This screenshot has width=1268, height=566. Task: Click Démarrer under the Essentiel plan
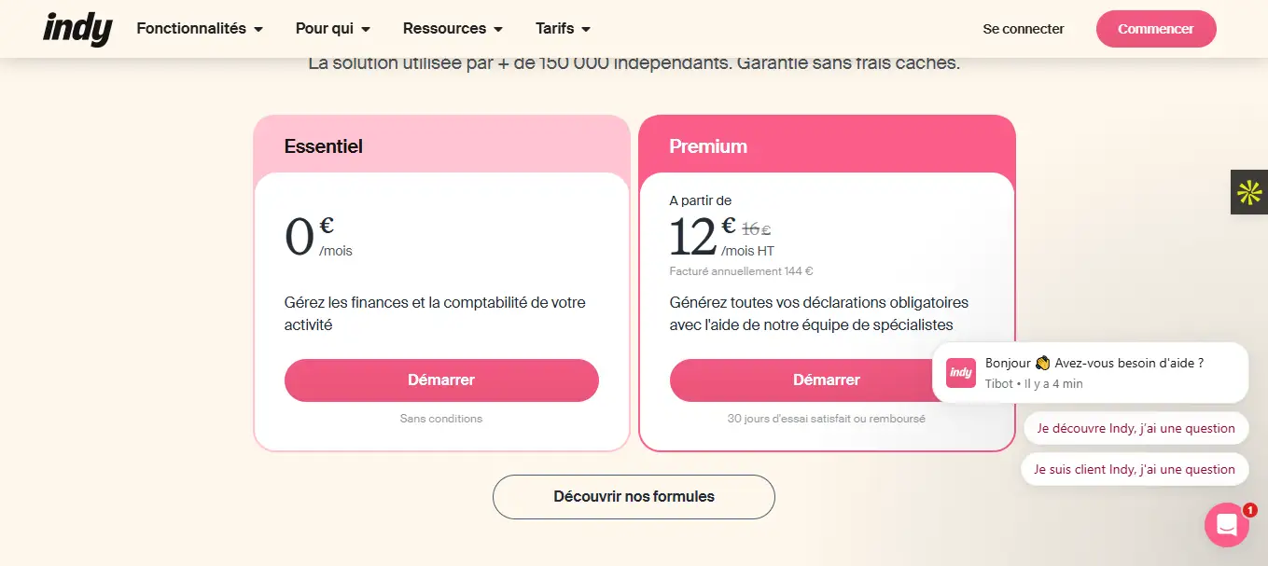[441, 380]
